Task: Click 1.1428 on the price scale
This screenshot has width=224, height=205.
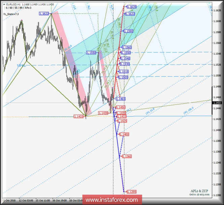Action: pyautogui.click(x=217, y=119)
